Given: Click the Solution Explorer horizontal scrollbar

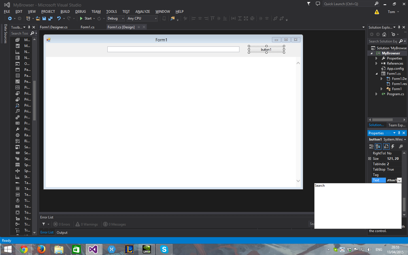Looking at the screenshot, I should [382, 120].
